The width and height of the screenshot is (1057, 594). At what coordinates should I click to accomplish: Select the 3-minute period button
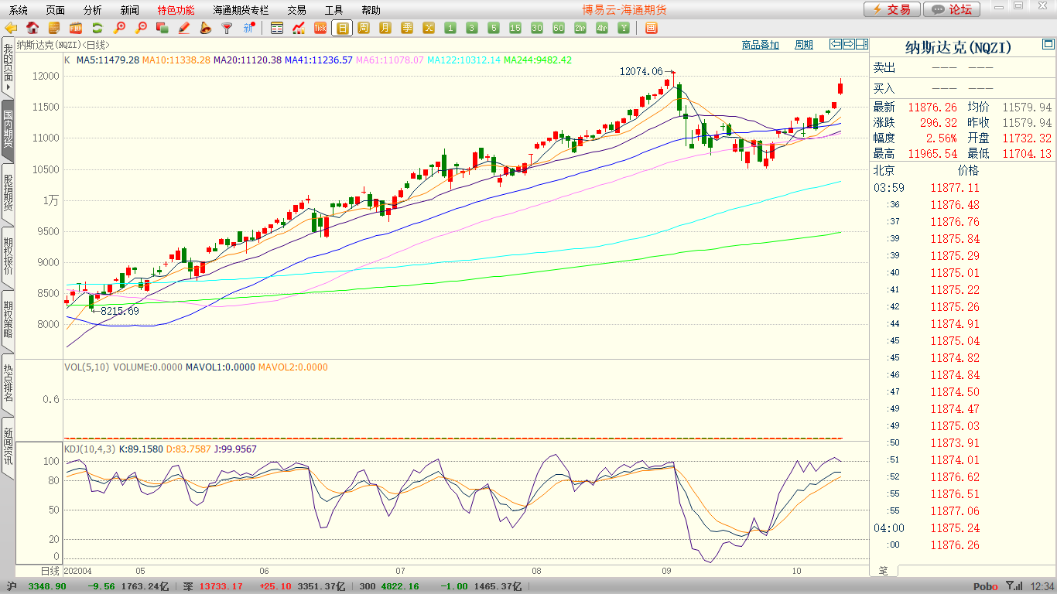[x=472, y=28]
